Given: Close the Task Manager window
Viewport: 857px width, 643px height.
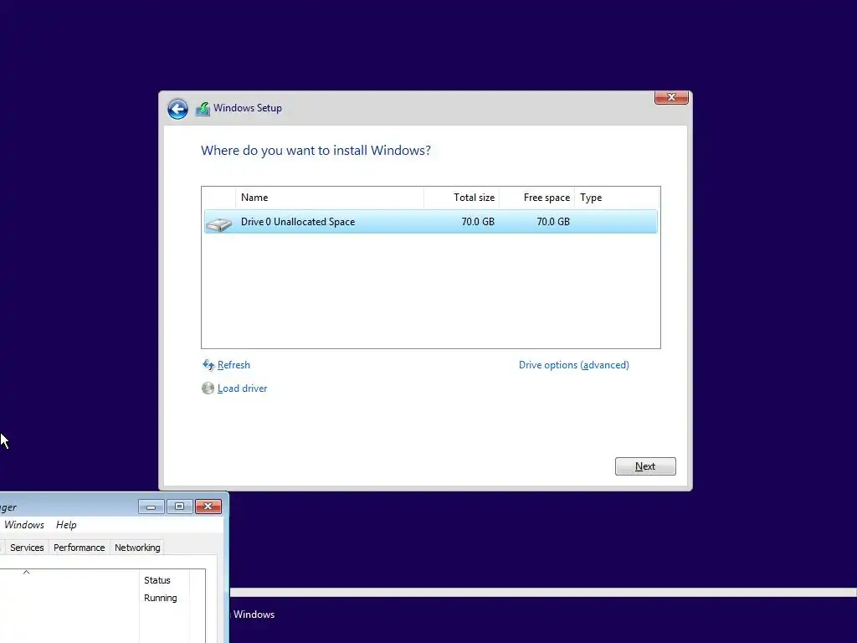Looking at the screenshot, I should click(x=208, y=507).
